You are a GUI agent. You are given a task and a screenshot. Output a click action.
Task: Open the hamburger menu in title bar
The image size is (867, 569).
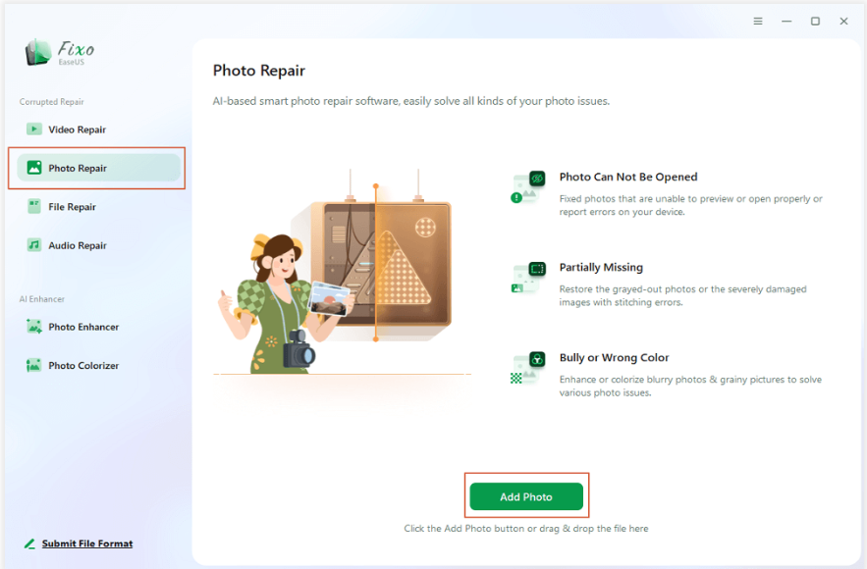pos(758,21)
